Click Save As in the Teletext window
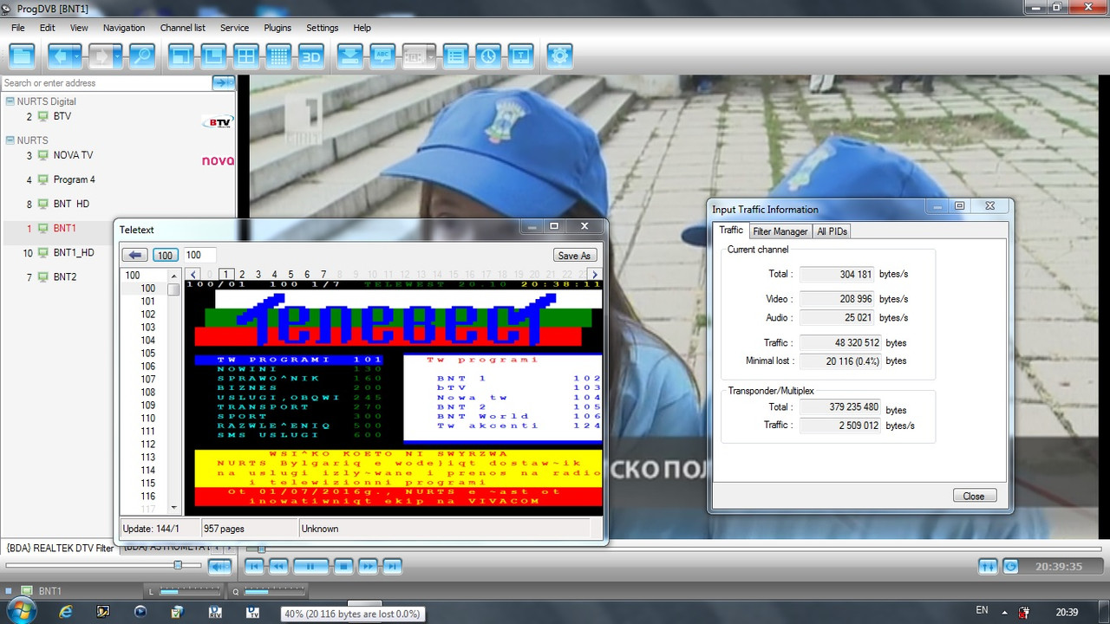Image resolution: width=1110 pixels, height=624 pixels. pos(574,256)
